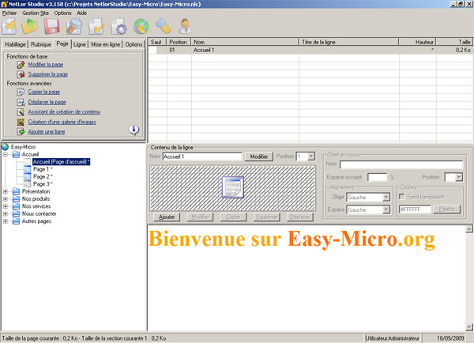Click the Autres pages folder icon
The width and height of the screenshot is (474, 343).
click(x=17, y=221)
